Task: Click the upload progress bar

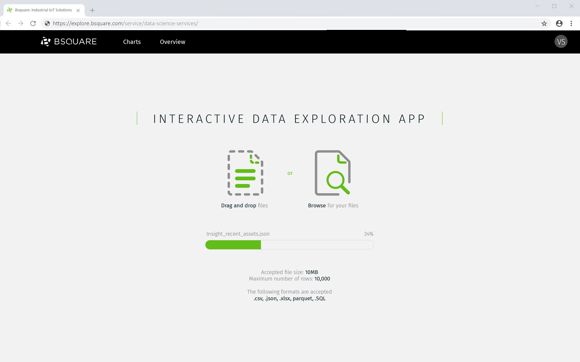Action: click(x=289, y=245)
